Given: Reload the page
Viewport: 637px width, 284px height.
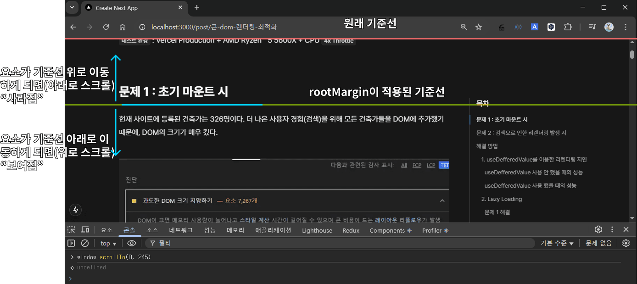Looking at the screenshot, I should tap(106, 27).
